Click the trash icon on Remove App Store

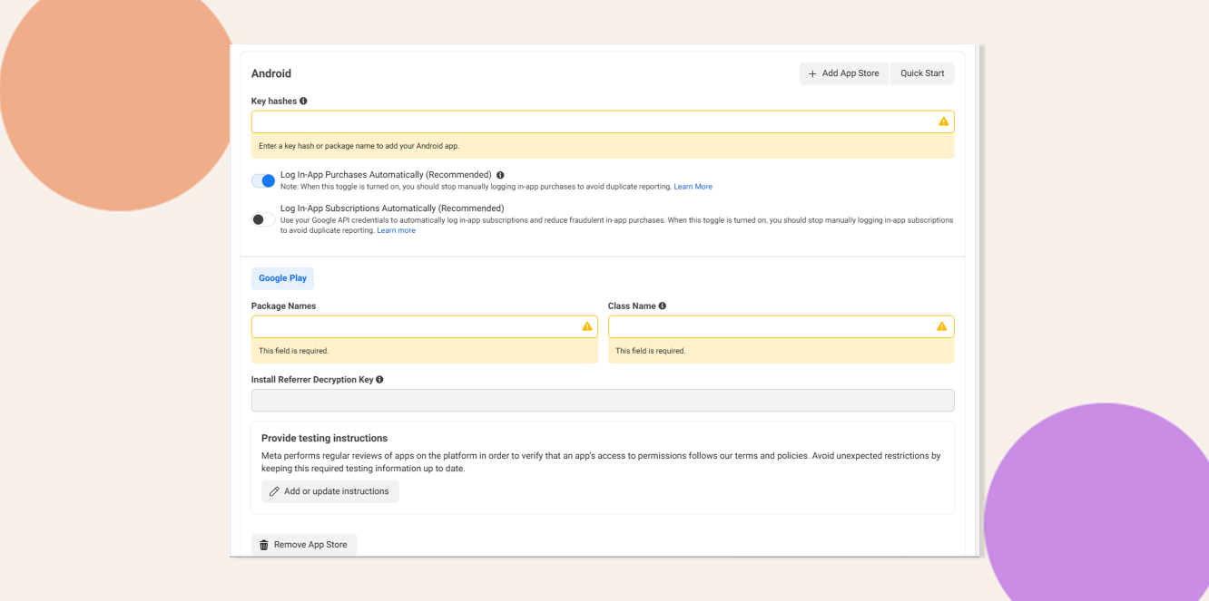(x=264, y=545)
